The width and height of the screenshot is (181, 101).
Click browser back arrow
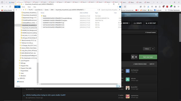tap(3, 7)
